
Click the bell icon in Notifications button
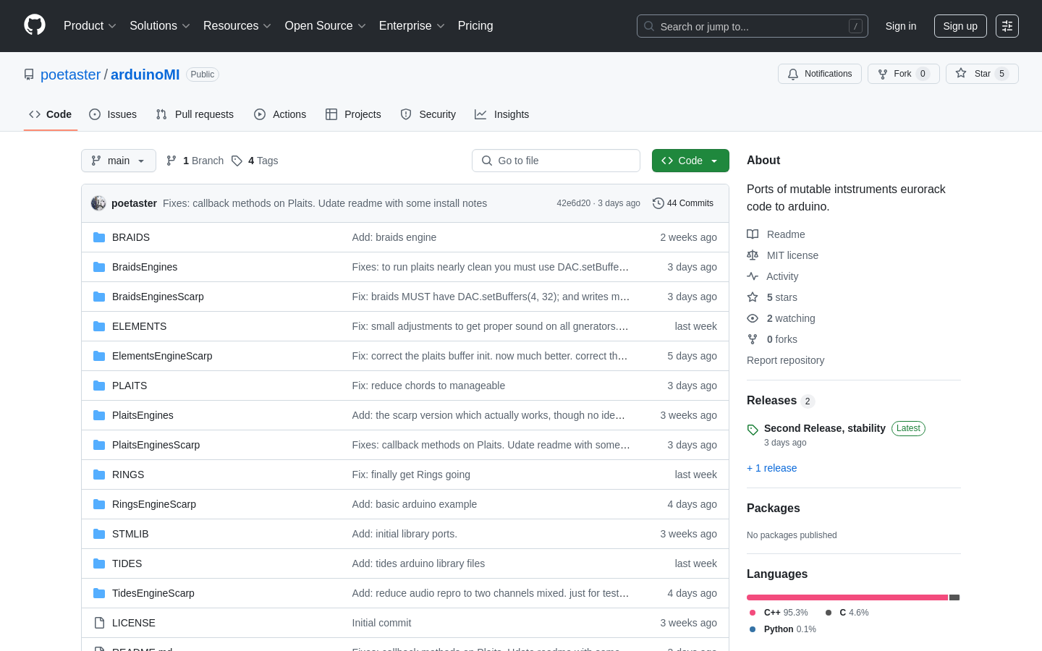point(793,74)
